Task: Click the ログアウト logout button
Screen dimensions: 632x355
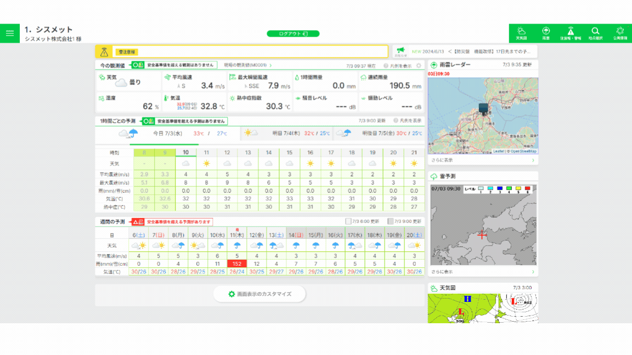Action: 293,33
